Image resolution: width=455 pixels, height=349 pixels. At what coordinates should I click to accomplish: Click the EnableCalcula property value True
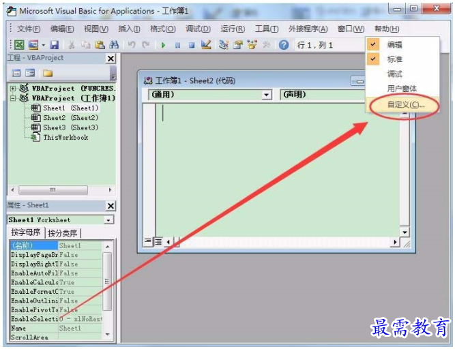coord(80,282)
